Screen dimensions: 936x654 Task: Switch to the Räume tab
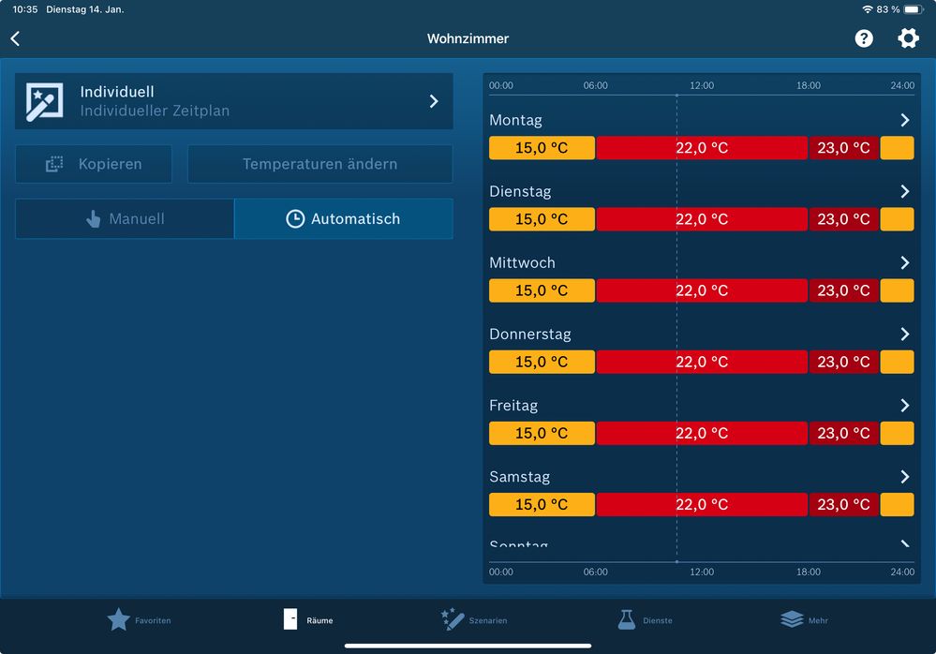[x=308, y=619]
